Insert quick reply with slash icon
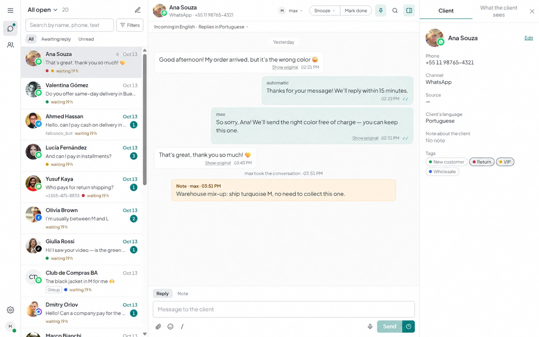This screenshot has height=337, width=539. pyautogui.click(x=182, y=326)
